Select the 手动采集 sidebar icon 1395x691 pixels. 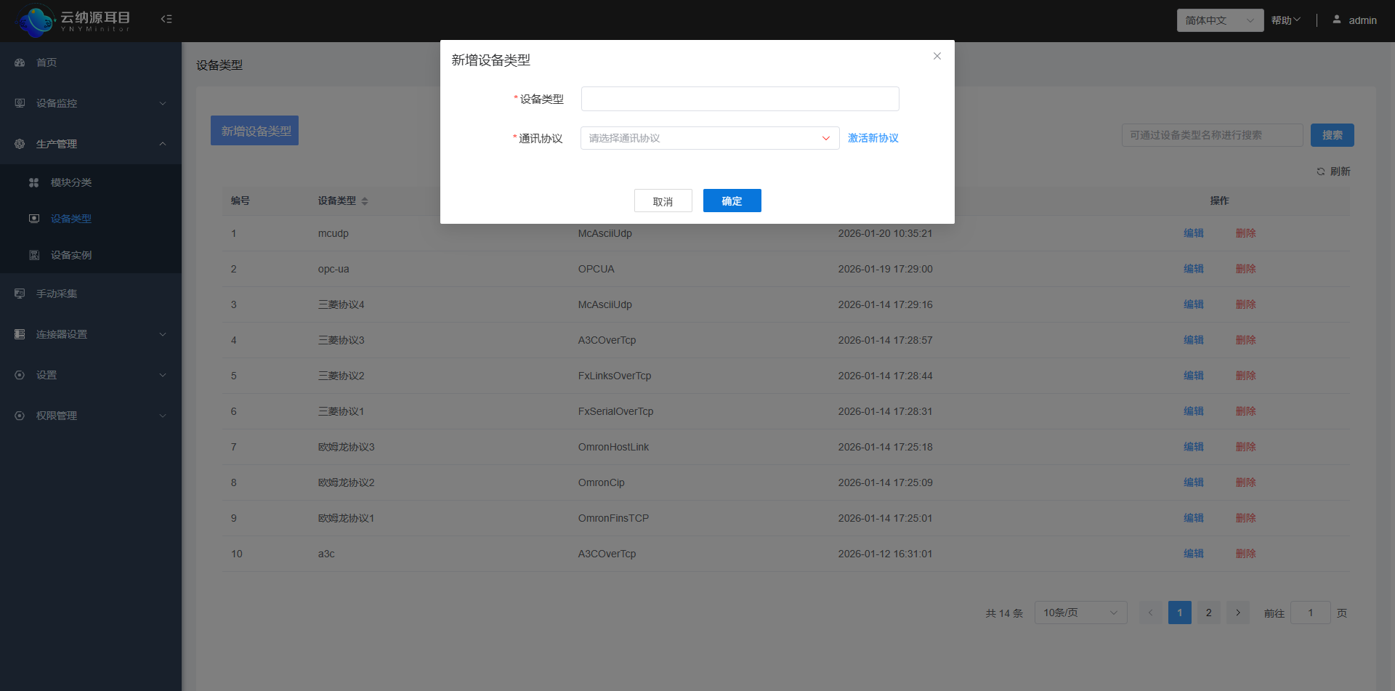coord(19,293)
